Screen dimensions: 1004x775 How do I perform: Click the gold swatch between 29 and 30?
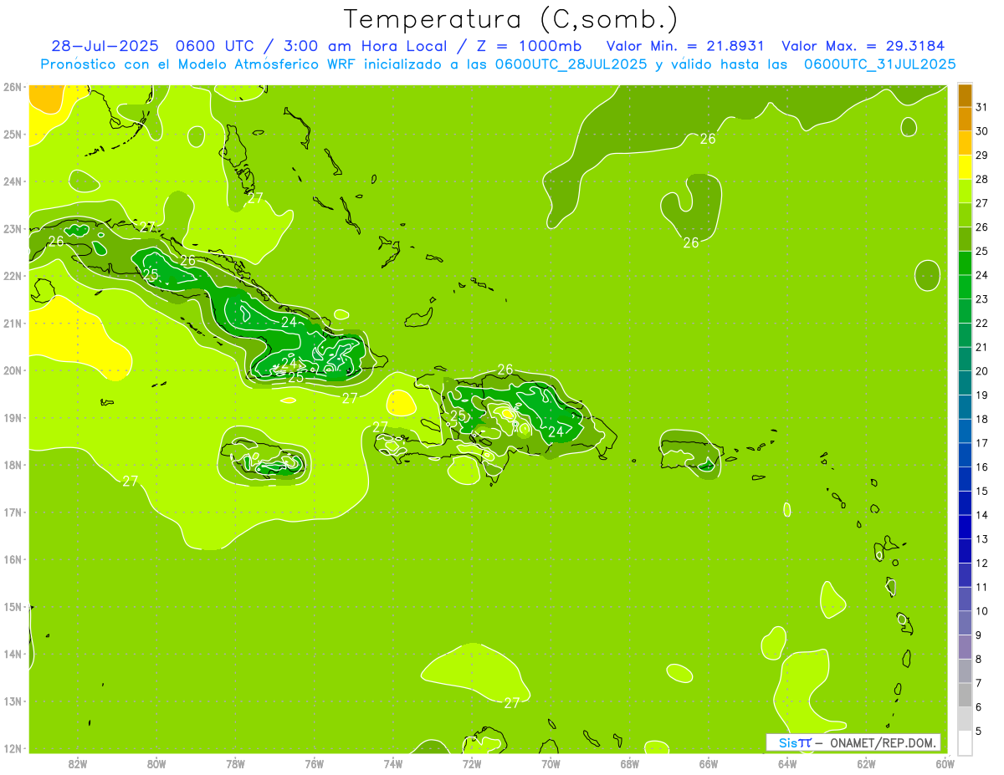pos(965,143)
